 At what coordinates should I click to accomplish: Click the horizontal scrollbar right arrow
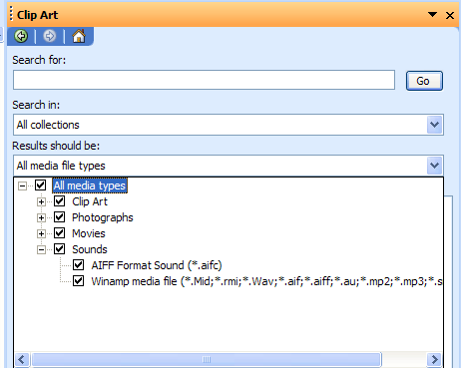434,359
